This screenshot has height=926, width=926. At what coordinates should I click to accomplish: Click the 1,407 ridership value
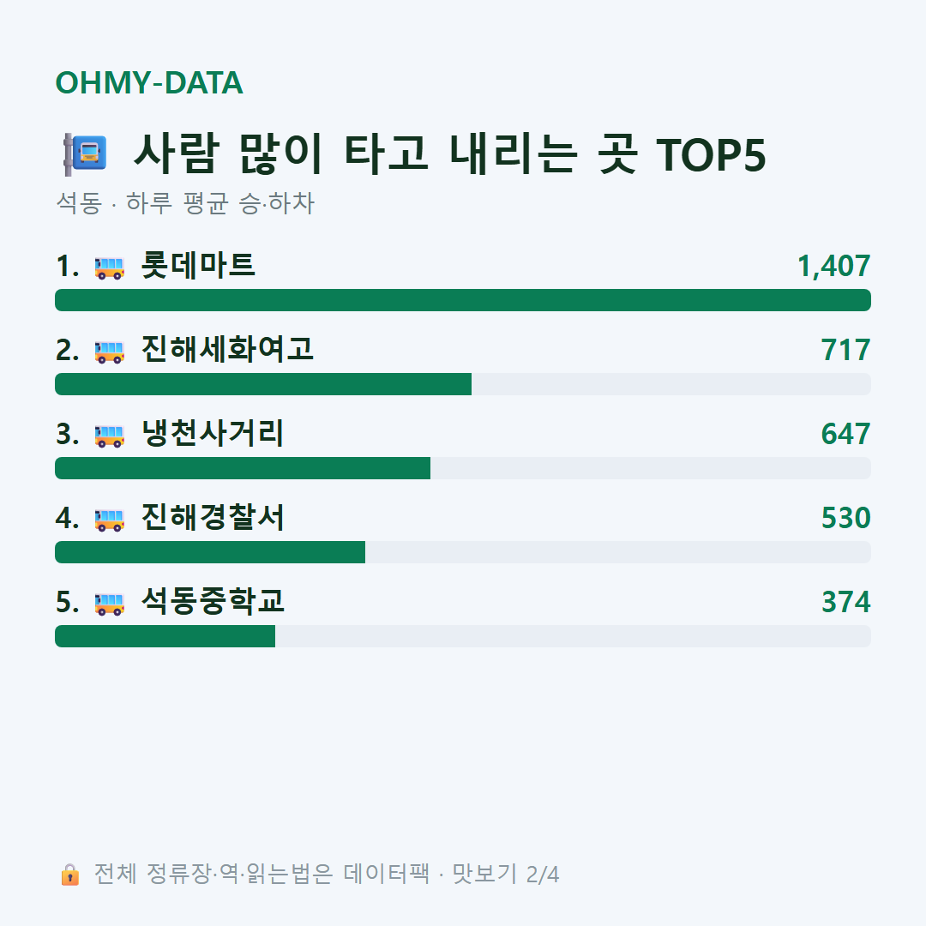coord(834,267)
